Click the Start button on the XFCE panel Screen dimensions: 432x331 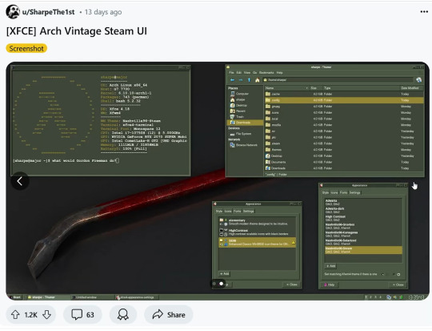click(16, 297)
